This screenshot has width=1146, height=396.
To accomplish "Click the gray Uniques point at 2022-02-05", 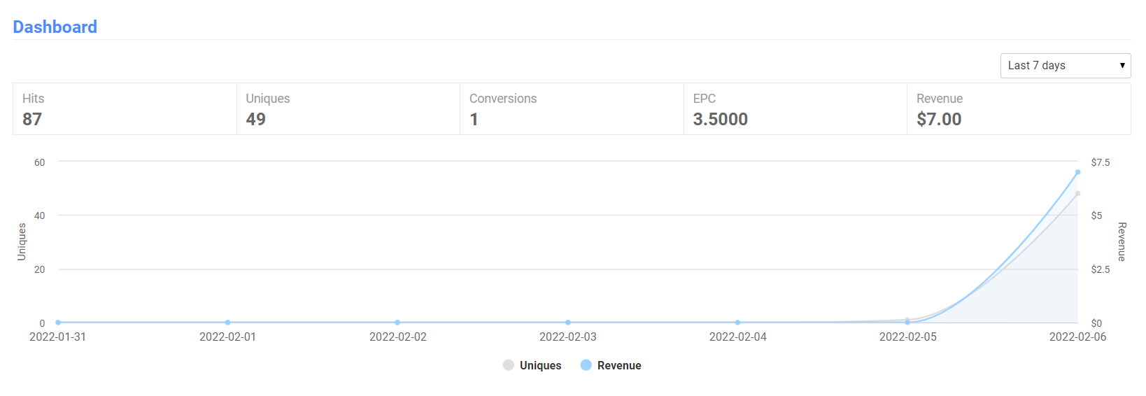I will (907, 320).
